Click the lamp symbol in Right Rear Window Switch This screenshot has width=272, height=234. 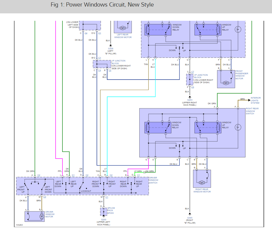[x=238, y=127]
